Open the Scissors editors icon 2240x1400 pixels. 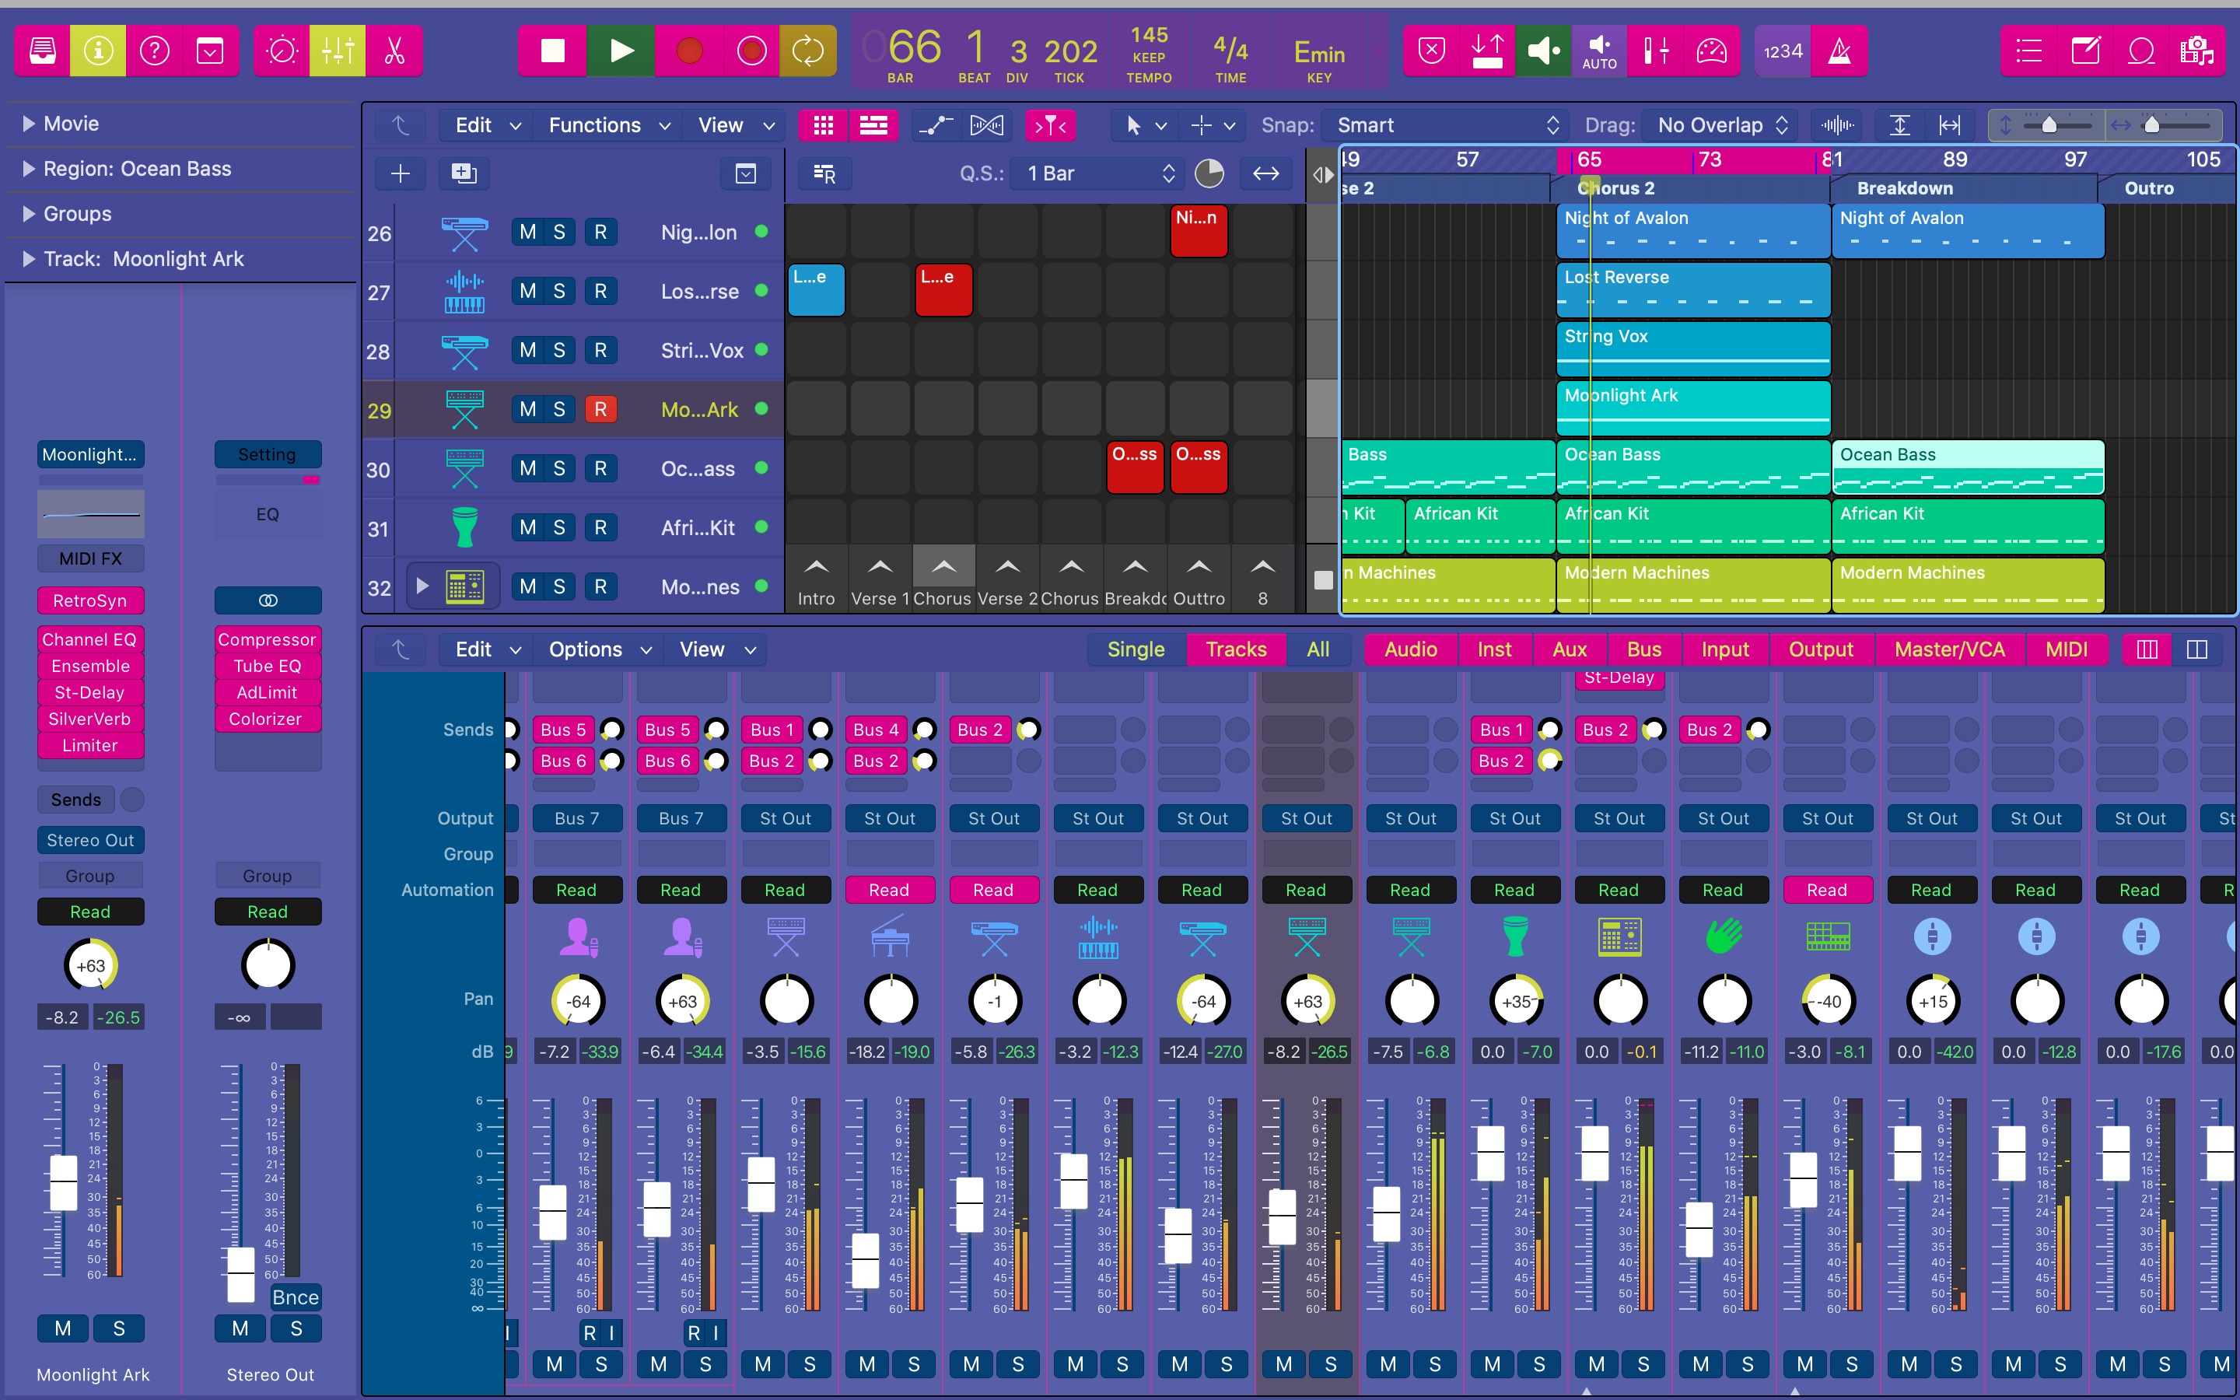click(394, 51)
